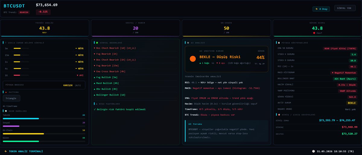Click the Stoch K value 5.4

click(354, 54)
